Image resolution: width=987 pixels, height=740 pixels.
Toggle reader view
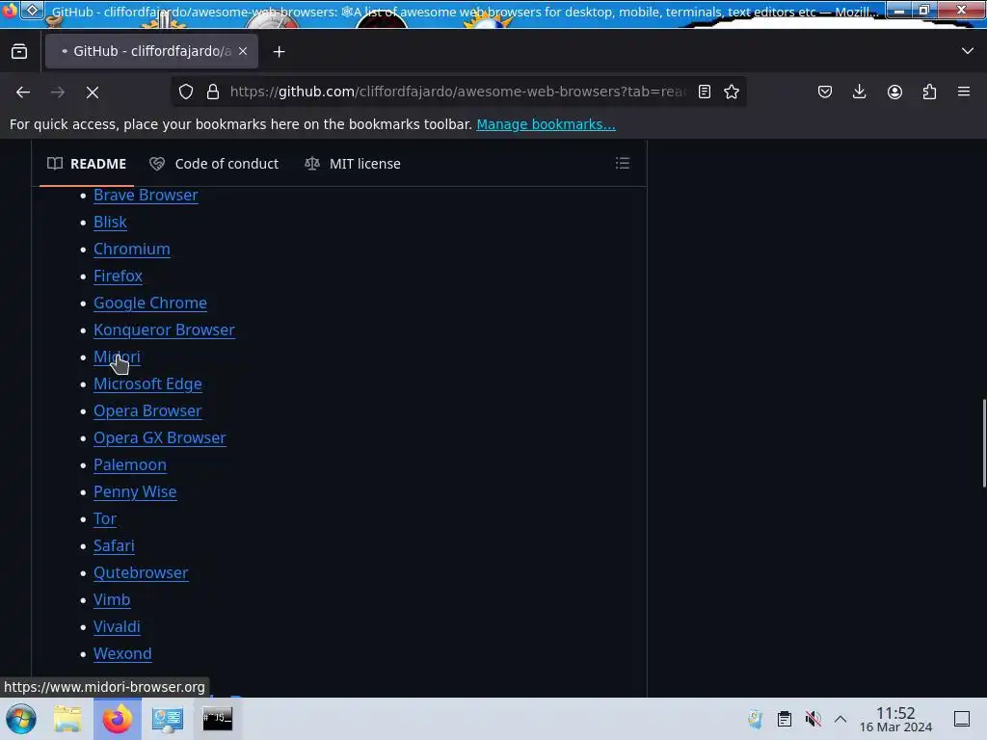(705, 92)
